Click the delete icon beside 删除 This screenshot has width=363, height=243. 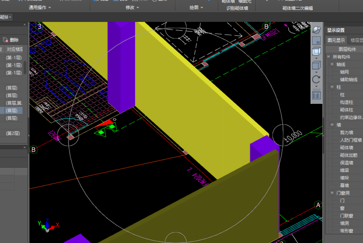coord(5,40)
